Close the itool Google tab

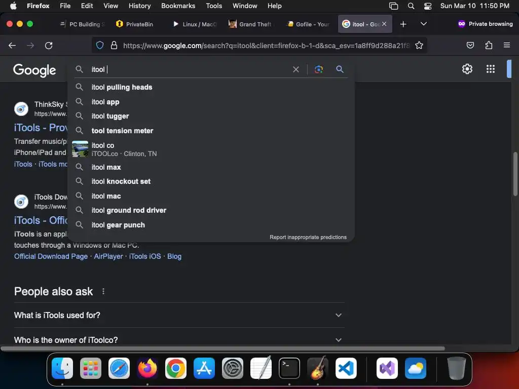384,24
